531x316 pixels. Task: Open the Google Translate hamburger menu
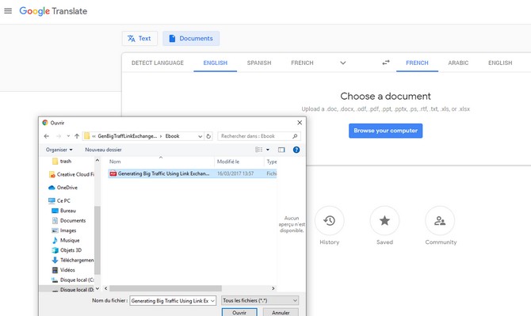[x=8, y=11]
